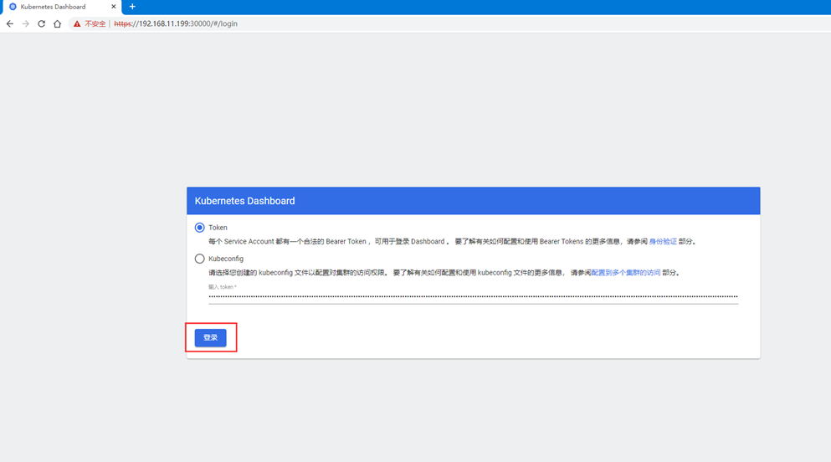Image resolution: width=831 pixels, height=462 pixels.
Task: Open a new tab with the plus icon
Action: pos(132,7)
